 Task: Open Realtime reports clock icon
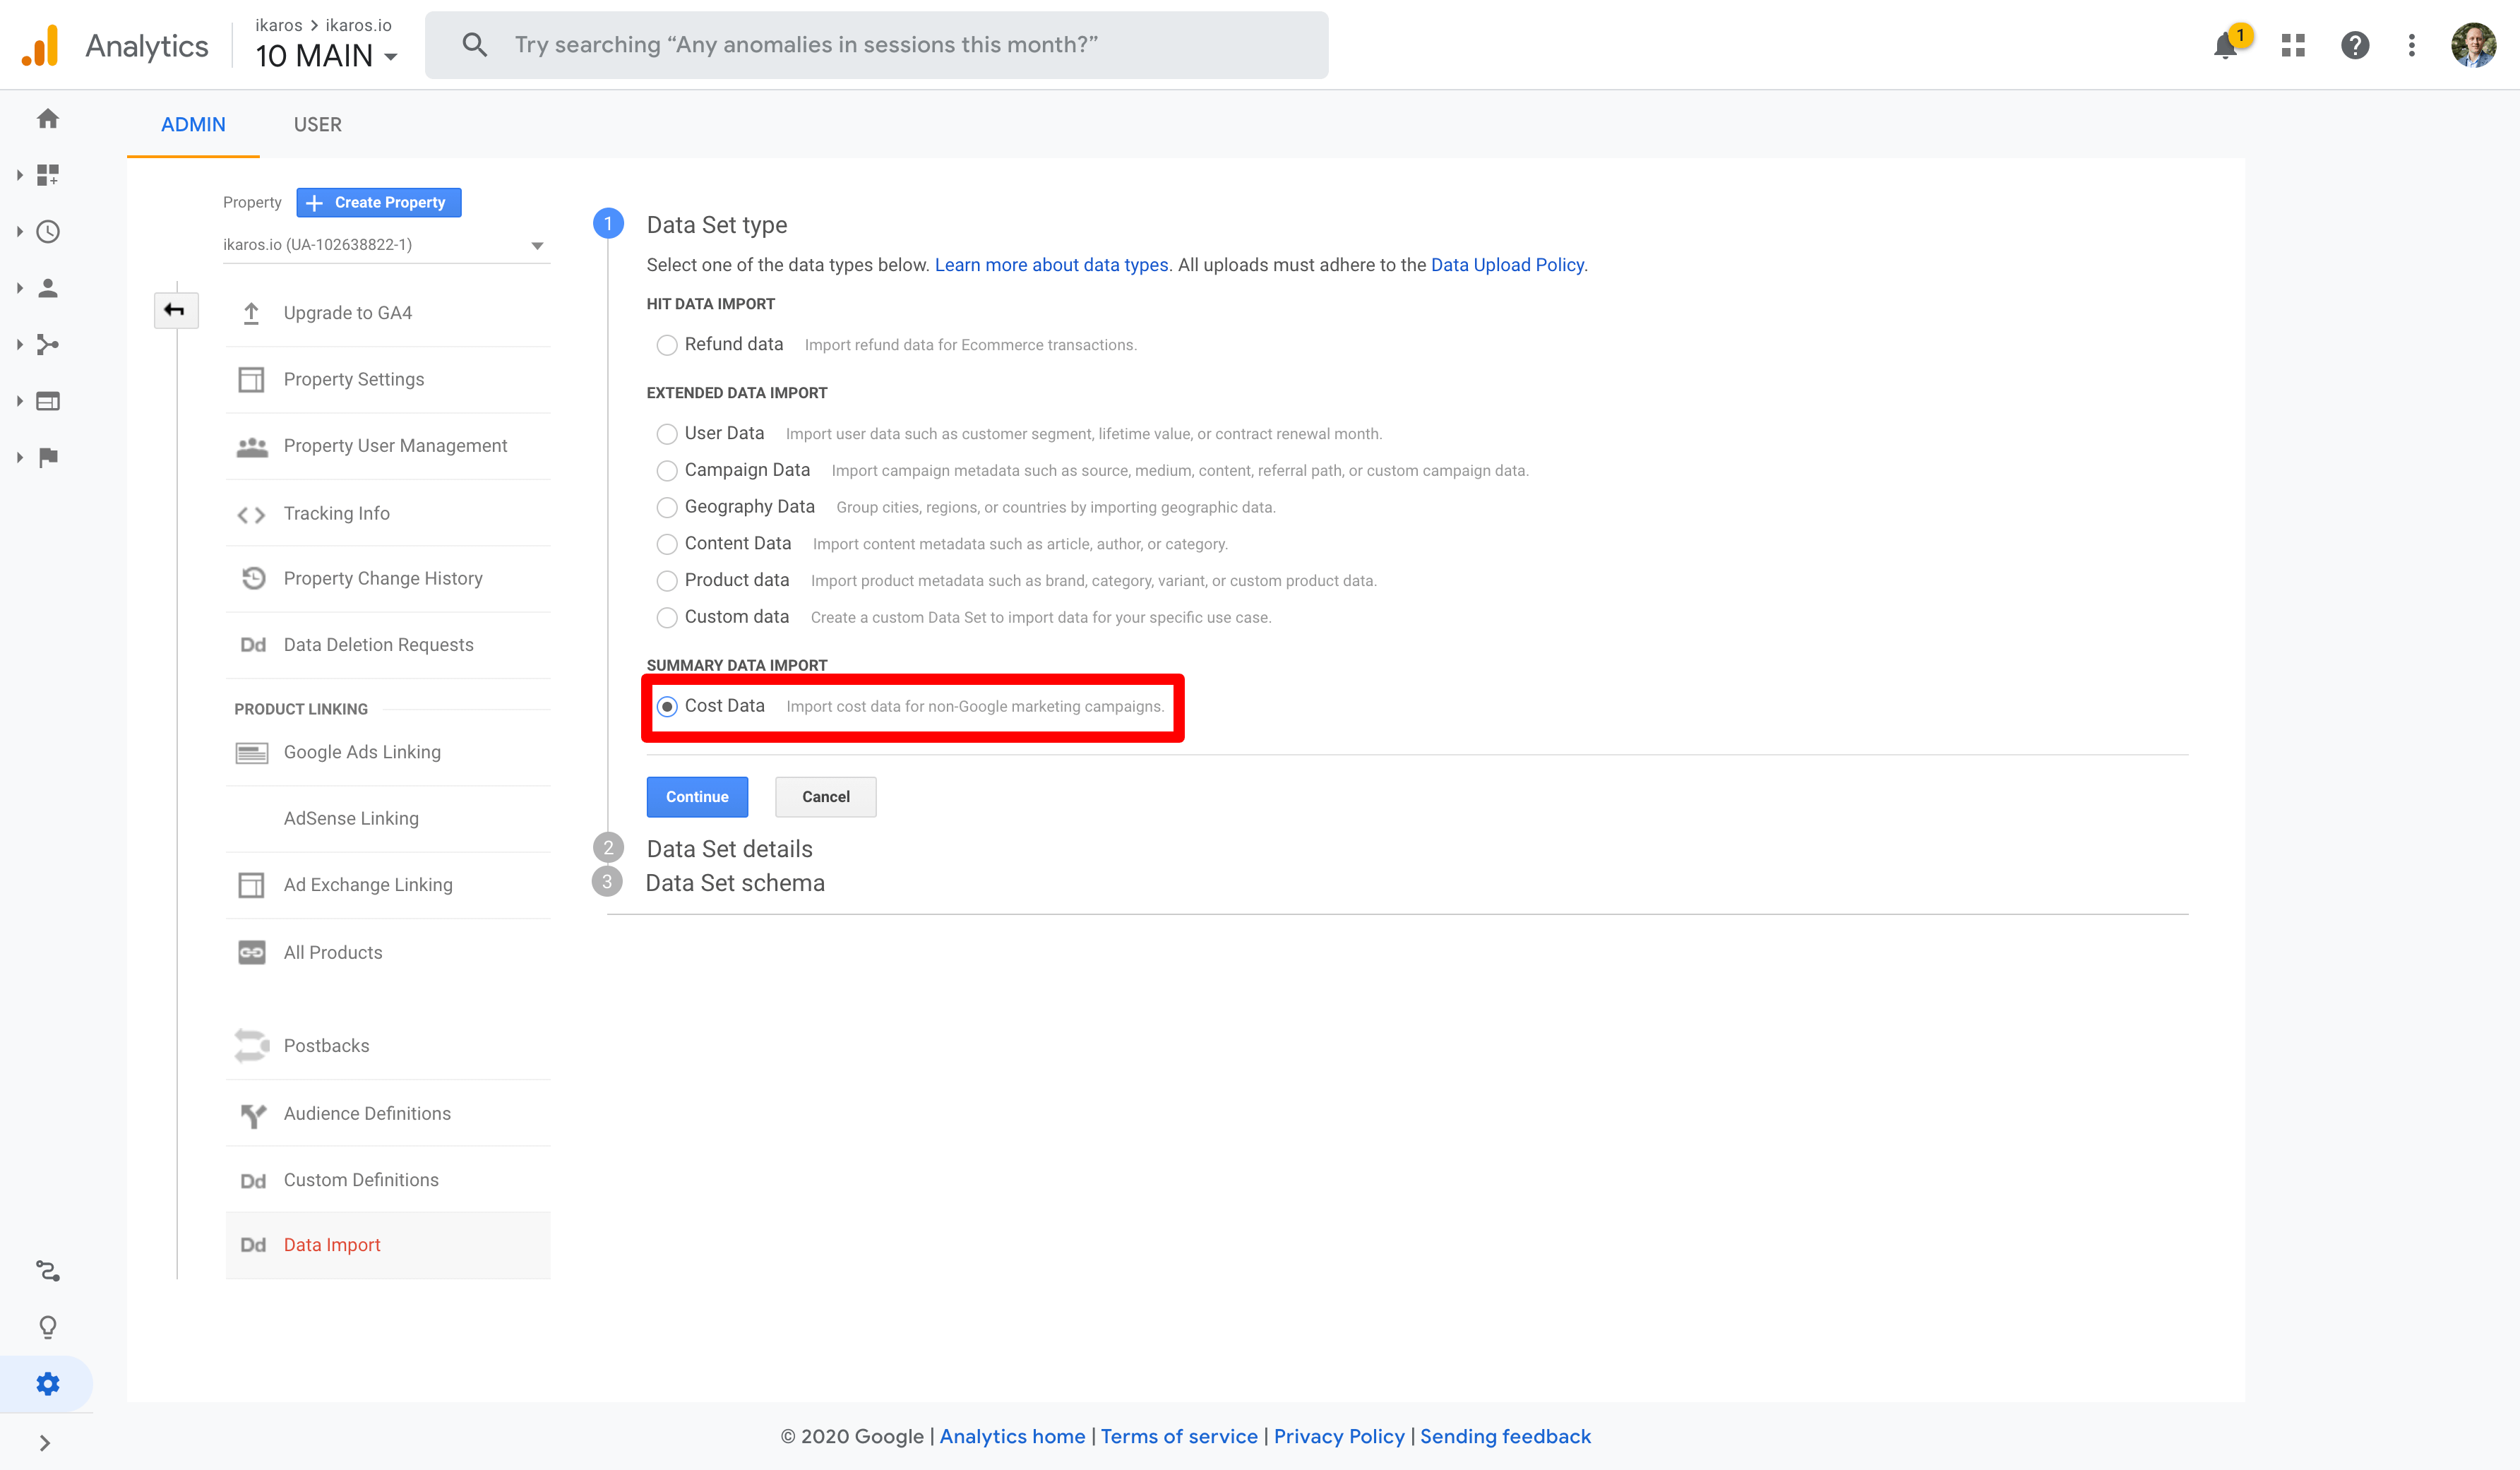[x=48, y=232]
